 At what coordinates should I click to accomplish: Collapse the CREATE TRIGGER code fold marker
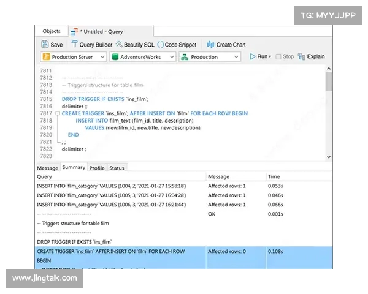pos(57,113)
